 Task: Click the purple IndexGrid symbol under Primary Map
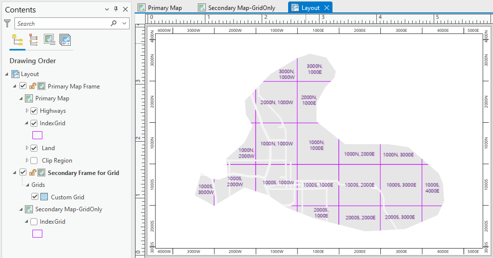click(x=37, y=135)
